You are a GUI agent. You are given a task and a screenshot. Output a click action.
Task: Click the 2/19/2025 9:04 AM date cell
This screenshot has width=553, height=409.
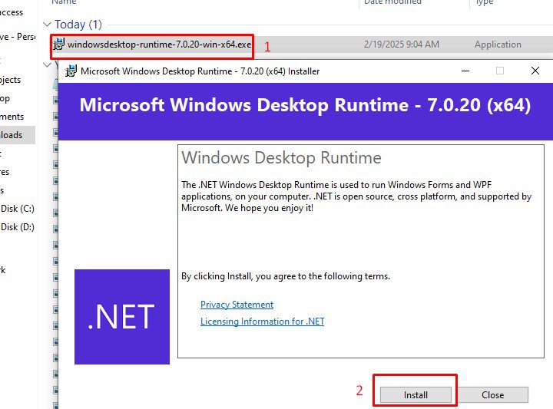click(402, 45)
